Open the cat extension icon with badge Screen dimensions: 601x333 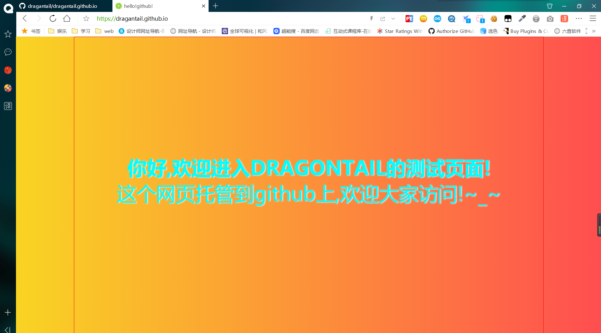point(480,19)
